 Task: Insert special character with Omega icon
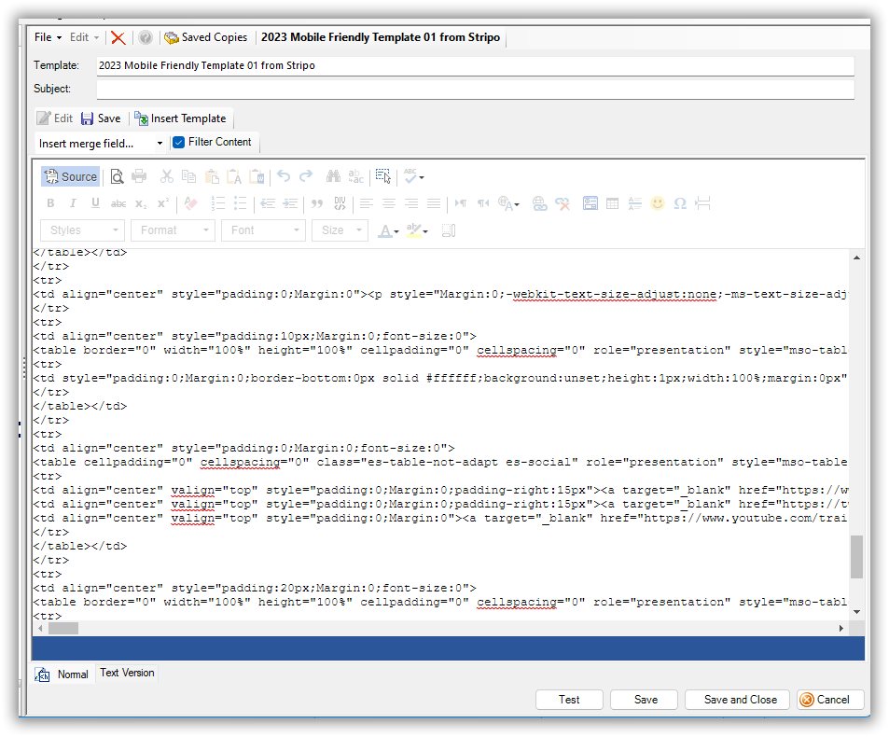[680, 203]
